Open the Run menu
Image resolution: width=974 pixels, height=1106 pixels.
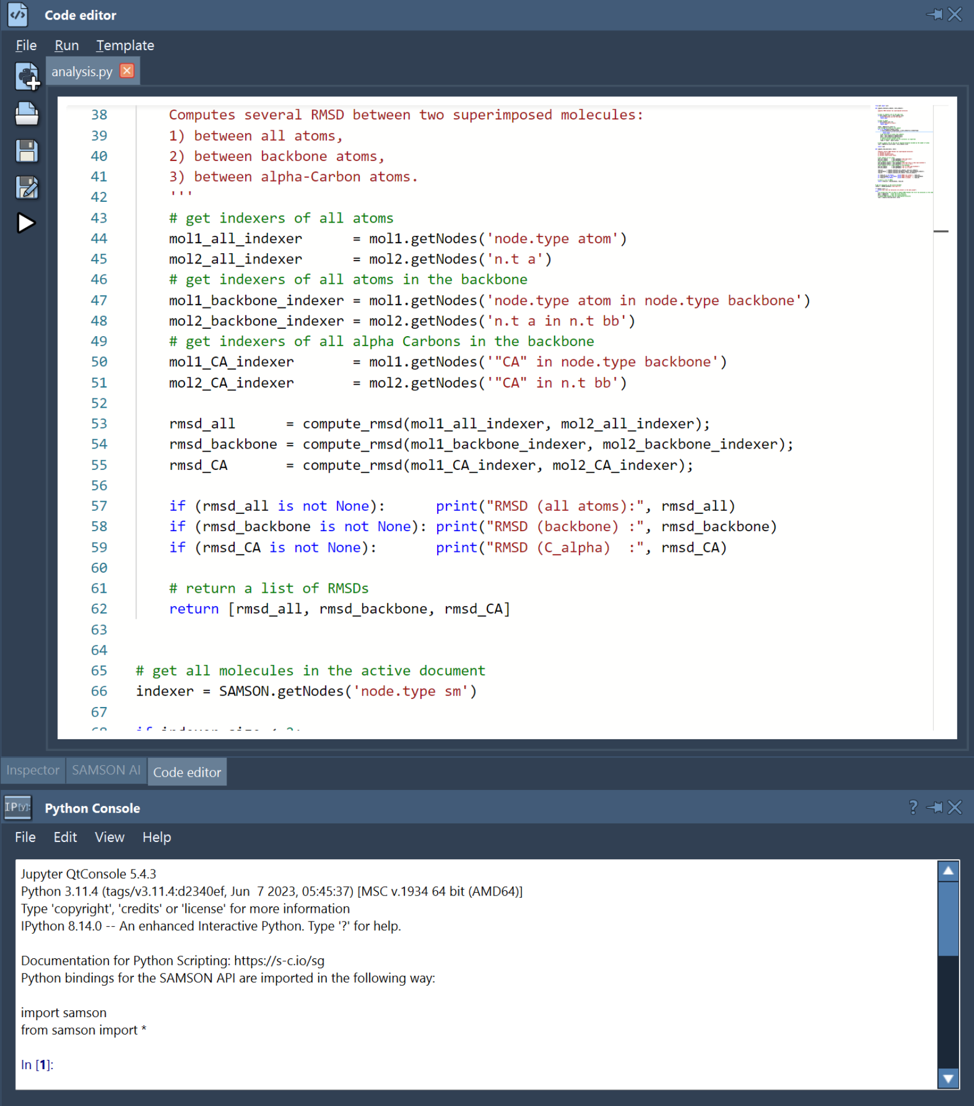[x=66, y=45]
